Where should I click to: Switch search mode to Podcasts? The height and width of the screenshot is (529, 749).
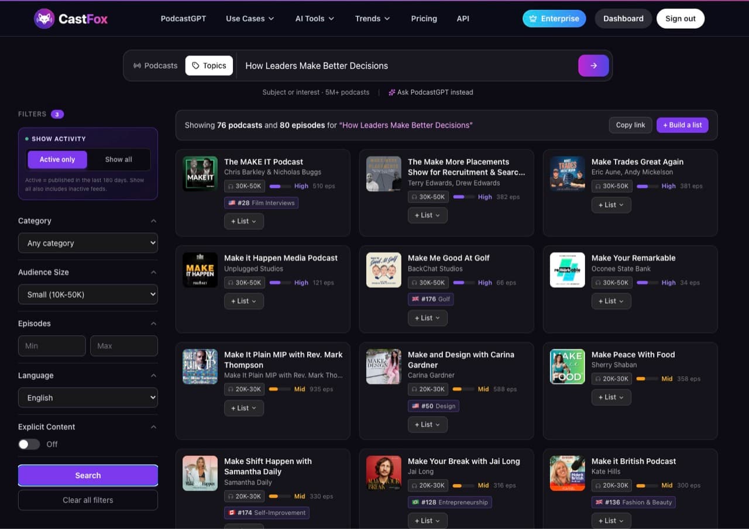coord(156,66)
